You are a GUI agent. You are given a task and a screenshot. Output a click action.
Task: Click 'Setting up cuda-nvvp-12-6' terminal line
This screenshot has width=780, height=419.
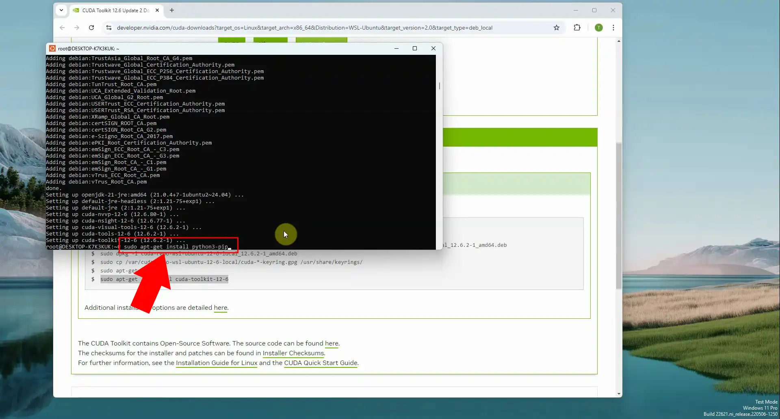pyautogui.click(x=112, y=214)
